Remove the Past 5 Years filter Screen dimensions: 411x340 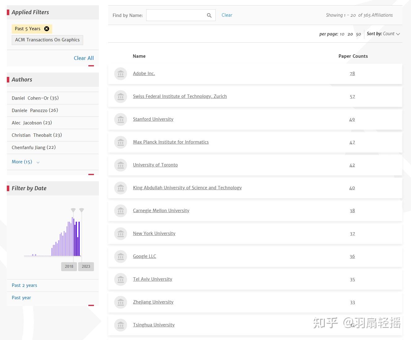(x=47, y=29)
